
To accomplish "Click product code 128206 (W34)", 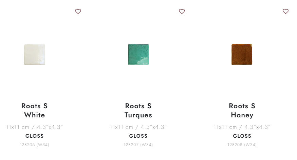I will point(35,145).
